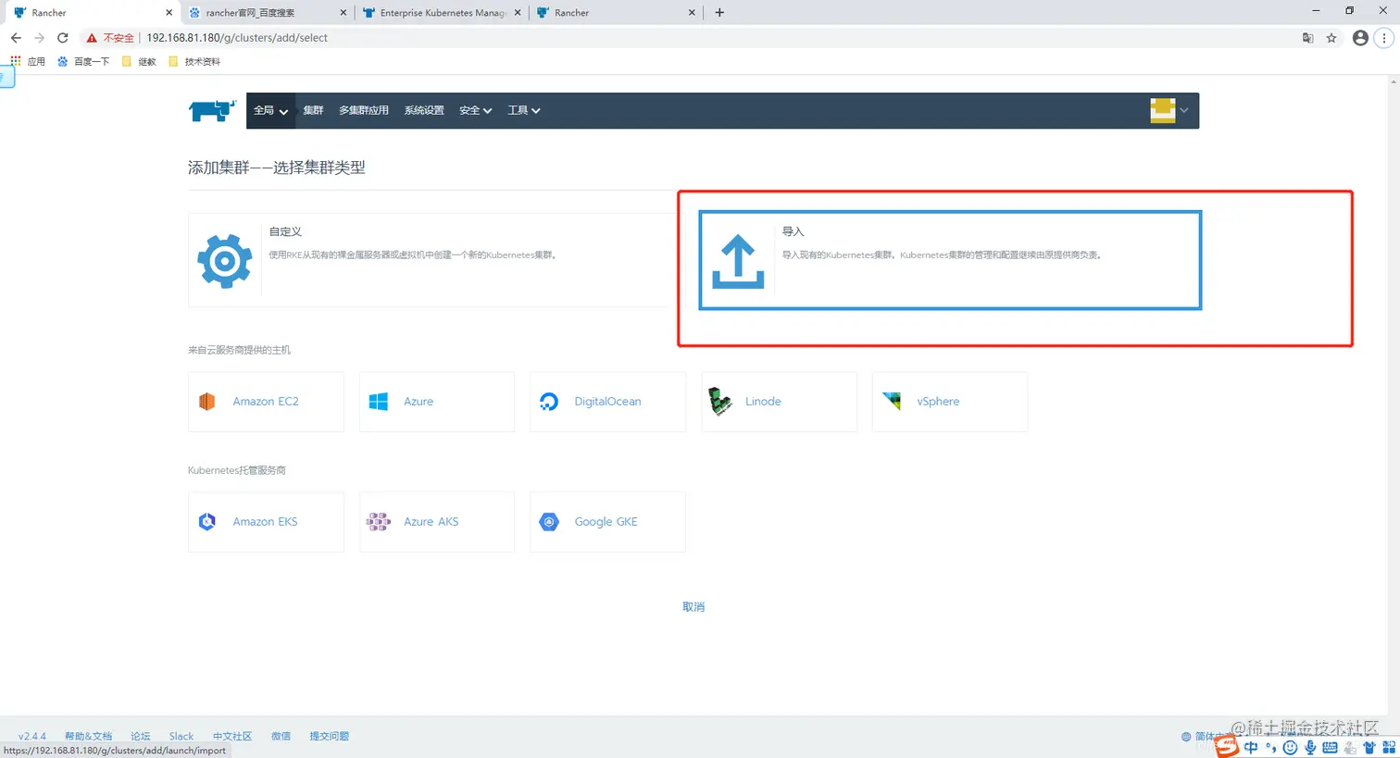Click the Azure Windows logo icon
The width and height of the screenshot is (1400, 758).
[x=379, y=402]
